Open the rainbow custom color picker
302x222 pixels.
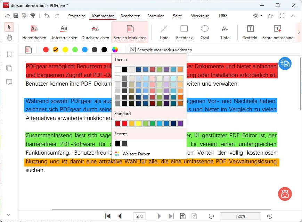tap(115, 50)
